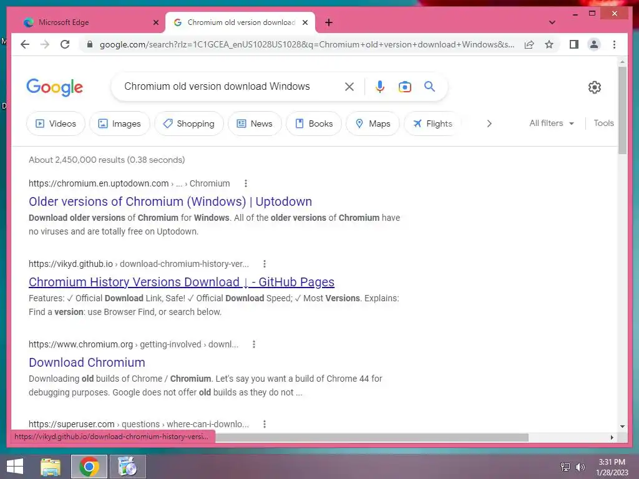Open Chromium History Versions Download link
This screenshot has height=479, width=639.
click(x=182, y=282)
